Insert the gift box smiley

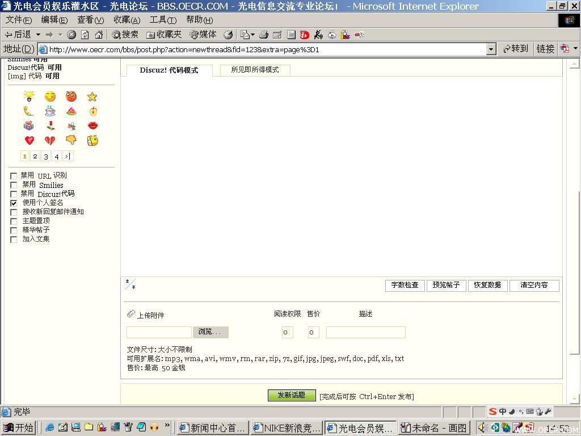[28, 125]
